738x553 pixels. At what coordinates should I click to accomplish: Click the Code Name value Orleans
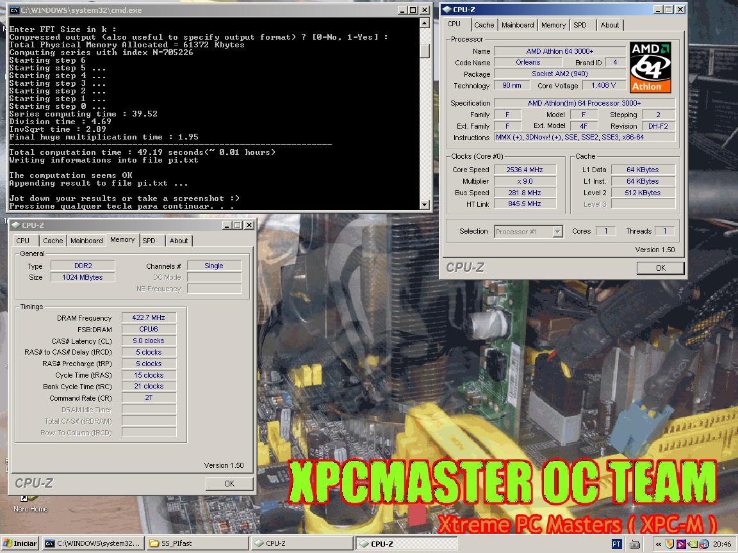pos(528,63)
